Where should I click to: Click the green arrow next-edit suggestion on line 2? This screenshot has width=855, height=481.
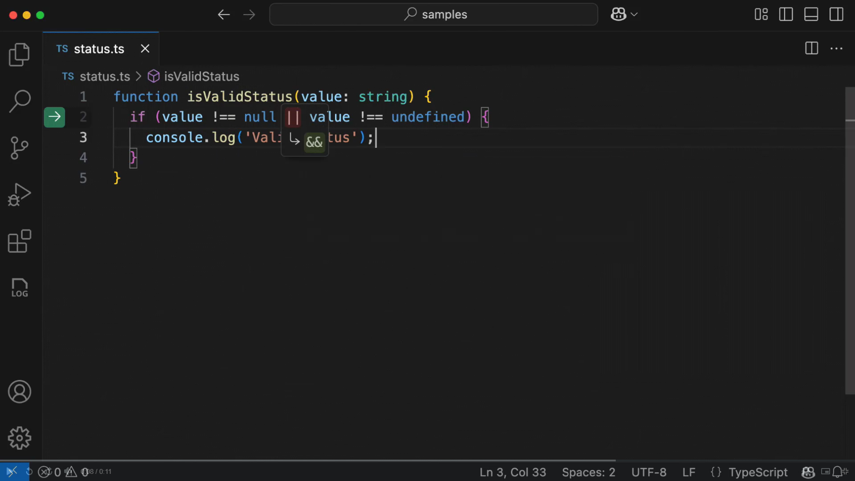(54, 117)
